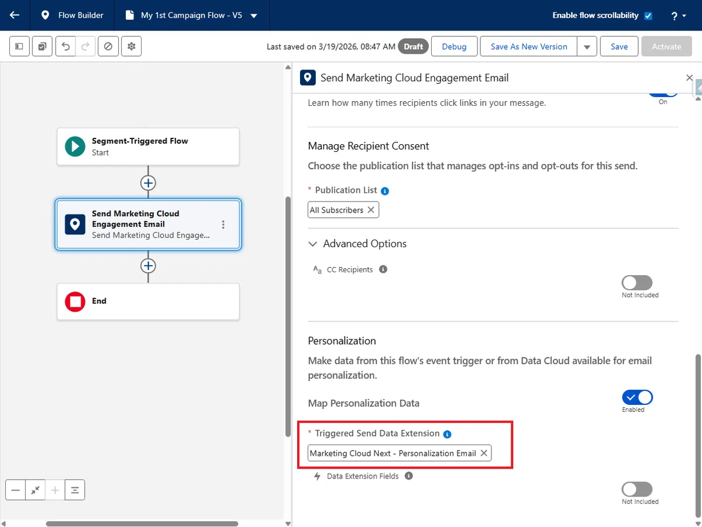Screen dimensions: 702x527
Task: Click the Flow Builder location pin icon
Action: (x=45, y=15)
